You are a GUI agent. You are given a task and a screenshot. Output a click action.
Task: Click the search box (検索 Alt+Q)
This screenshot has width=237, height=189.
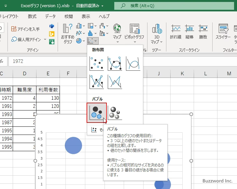click(174, 6)
